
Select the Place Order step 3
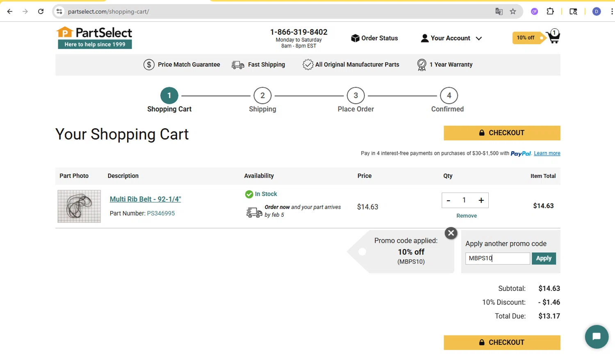(x=355, y=100)
